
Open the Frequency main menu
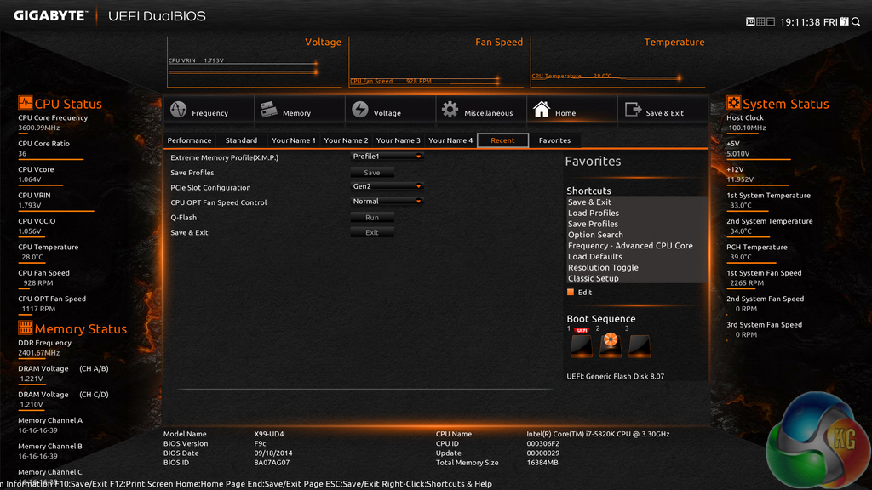[x=209, y=110]
